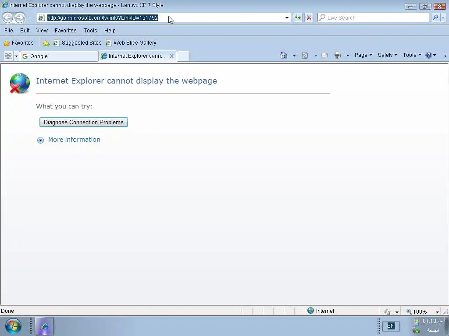The height and width of the screenshot is (336, 449).
Task: Switch to the Google tab
Action: tap(59, 56)
